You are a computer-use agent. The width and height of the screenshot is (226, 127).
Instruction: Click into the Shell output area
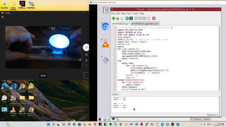click(x=165, y=105)
